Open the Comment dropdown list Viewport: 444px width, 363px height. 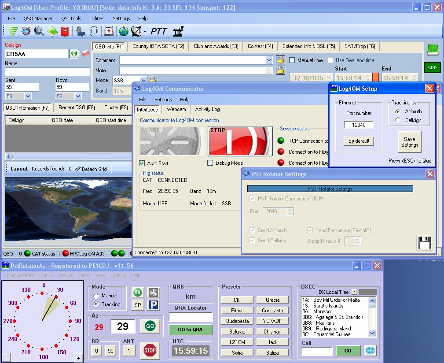(x=269, y=60)
